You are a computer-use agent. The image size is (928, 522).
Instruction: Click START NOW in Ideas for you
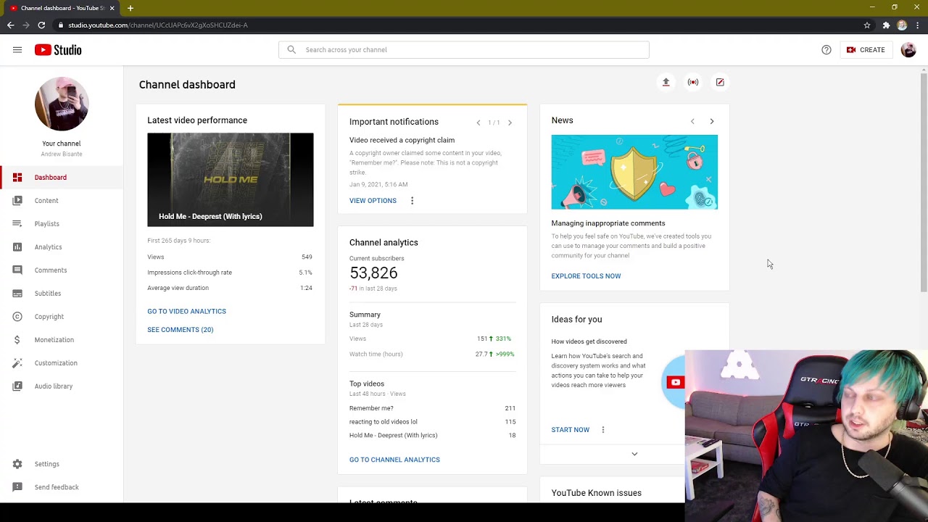[570, 430]
